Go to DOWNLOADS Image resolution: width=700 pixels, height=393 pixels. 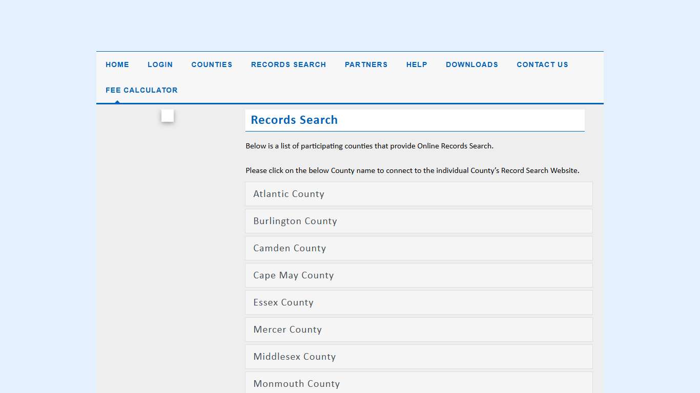click(471, 64)
